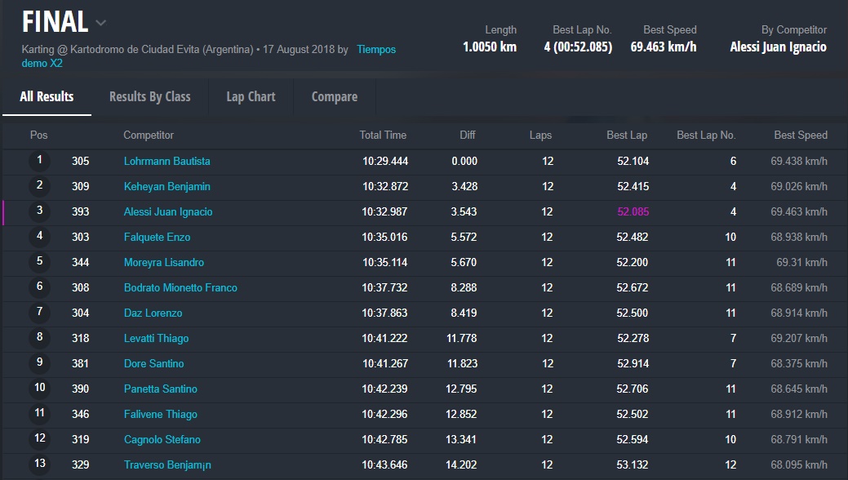
Task: Click the Competitor column header
Action: coord(149,136)
